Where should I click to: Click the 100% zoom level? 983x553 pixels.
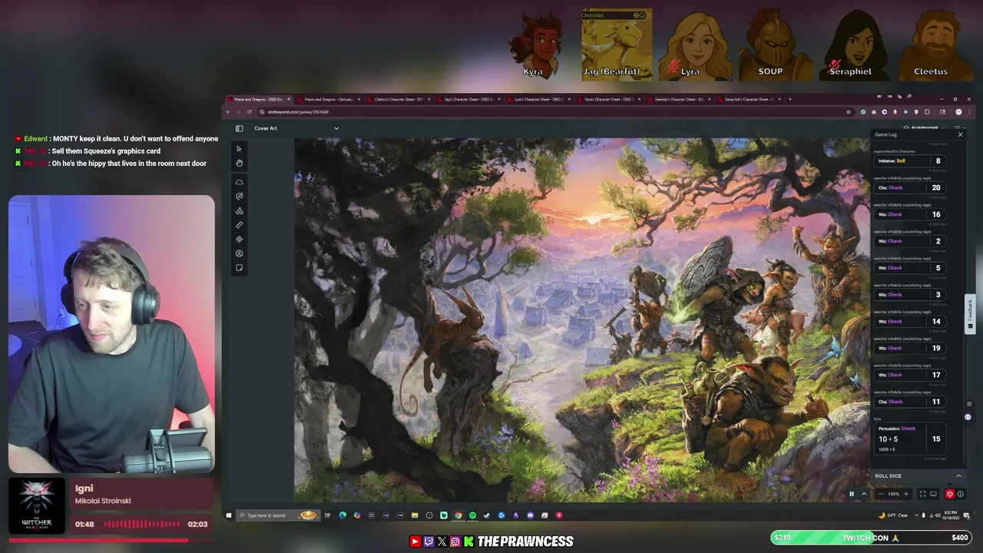coord(893,494)
